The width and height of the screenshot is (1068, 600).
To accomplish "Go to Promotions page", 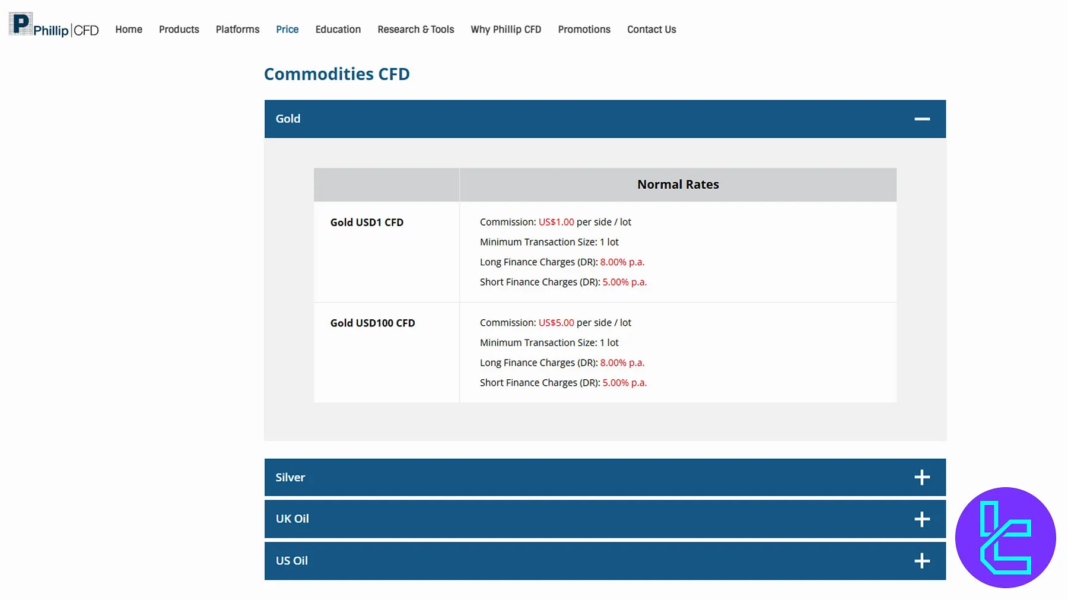I will click(584, 29).
